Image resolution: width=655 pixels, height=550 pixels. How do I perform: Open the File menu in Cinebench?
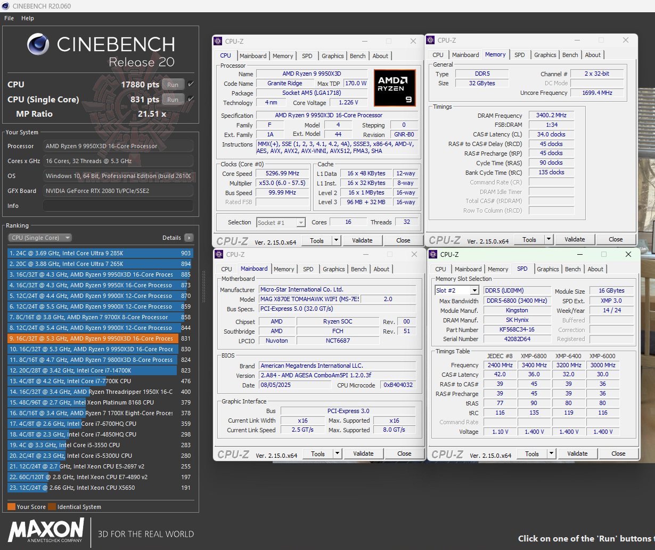9,18
